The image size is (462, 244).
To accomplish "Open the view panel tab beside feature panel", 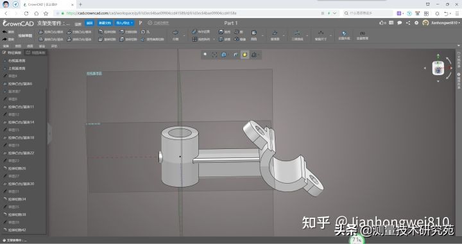I will [36, 53].
